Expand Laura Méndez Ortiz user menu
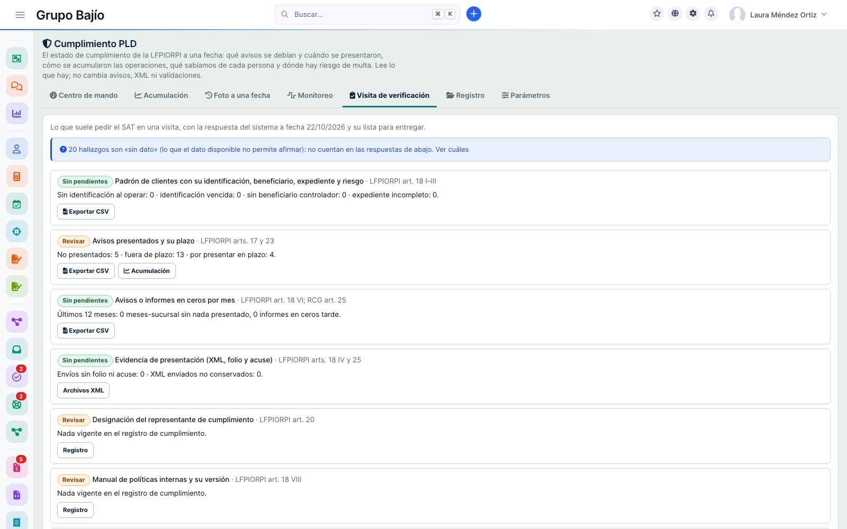The image size is (847, 529). click(x=778, y=15)
